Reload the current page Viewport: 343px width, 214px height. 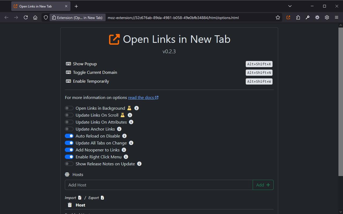pos(26,18)
